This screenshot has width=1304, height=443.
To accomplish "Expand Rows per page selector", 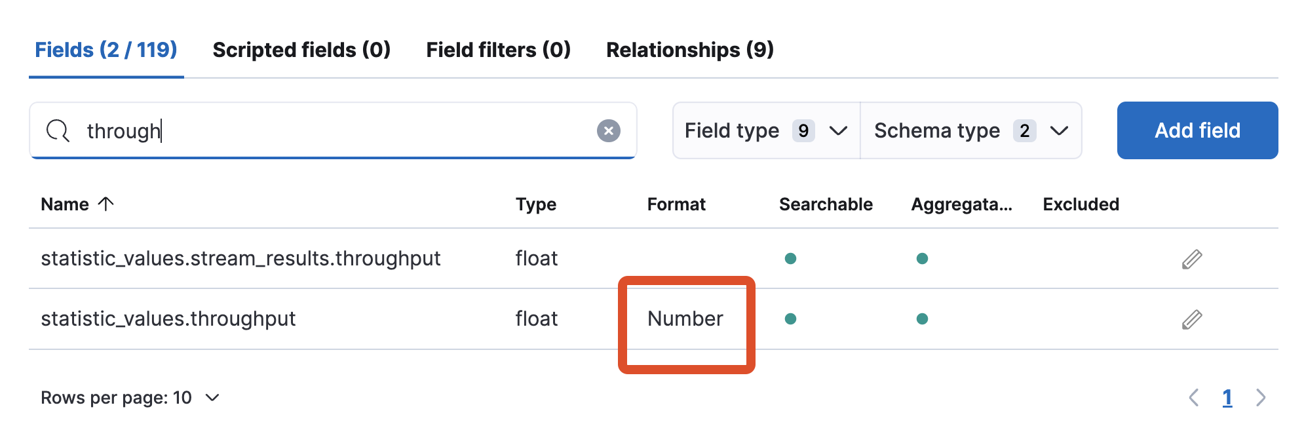I will [x=130, y=398].
